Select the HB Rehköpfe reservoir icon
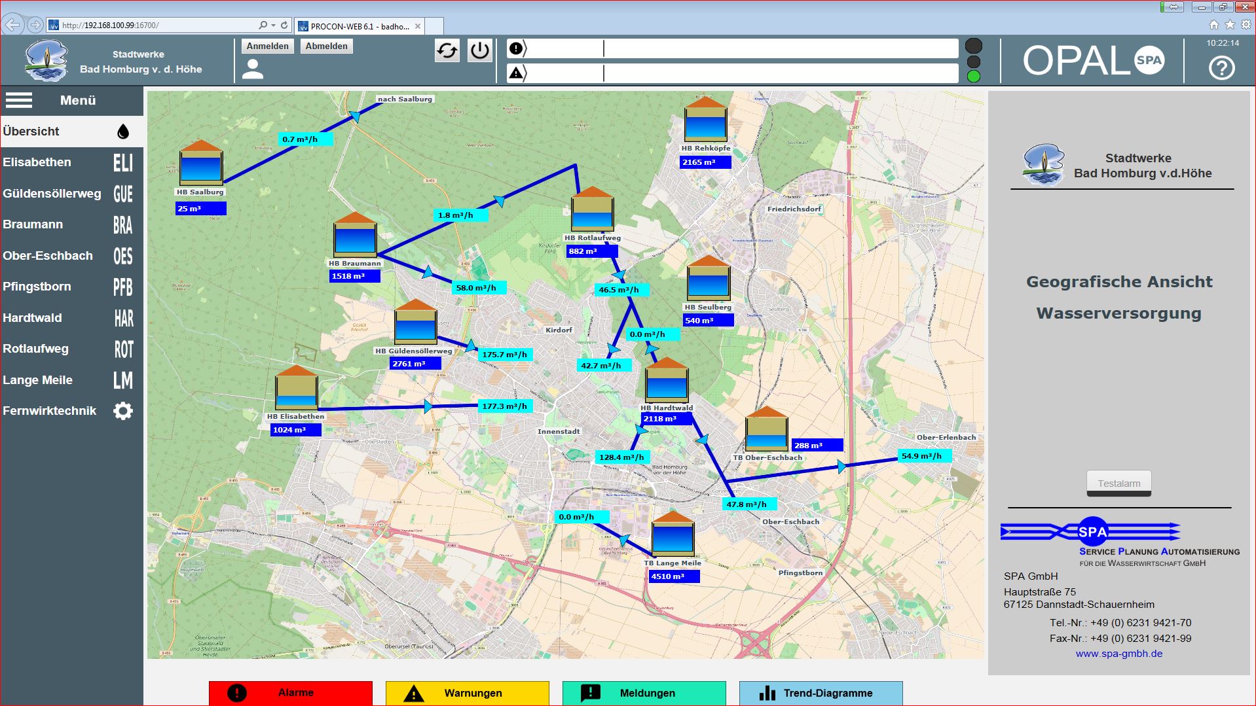The width and height of the screenshot is (1256, 706). coord(705,119)
